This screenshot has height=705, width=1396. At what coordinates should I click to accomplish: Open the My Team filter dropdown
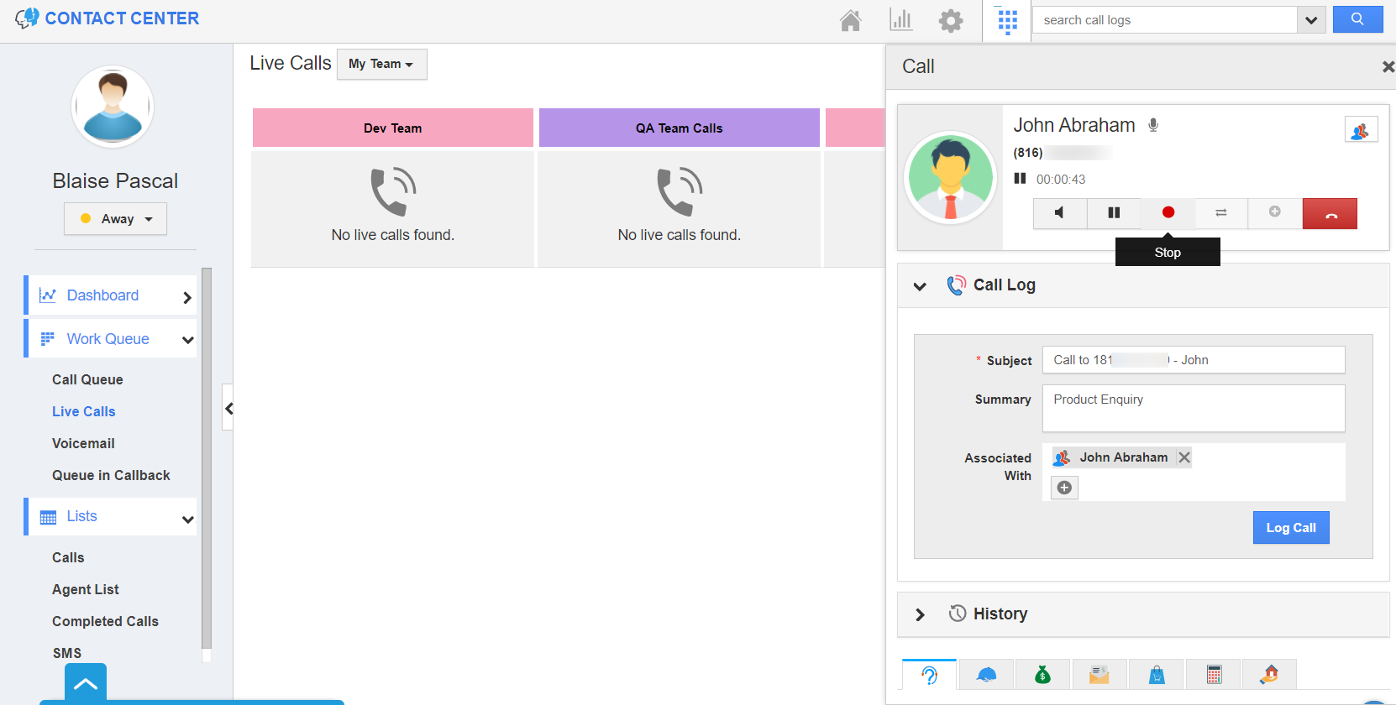(381, 64)
